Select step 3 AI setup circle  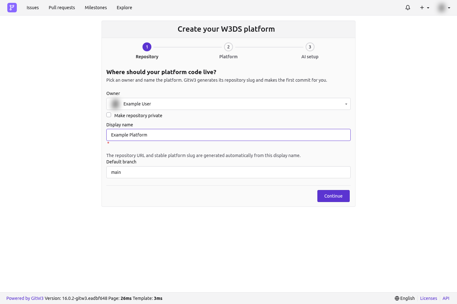[310, 47]
